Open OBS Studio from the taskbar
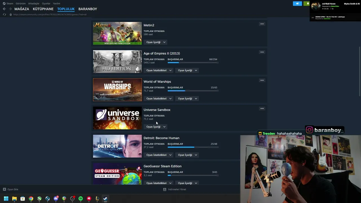The width and height of the screenshot is (361, 203). [72, 198]
